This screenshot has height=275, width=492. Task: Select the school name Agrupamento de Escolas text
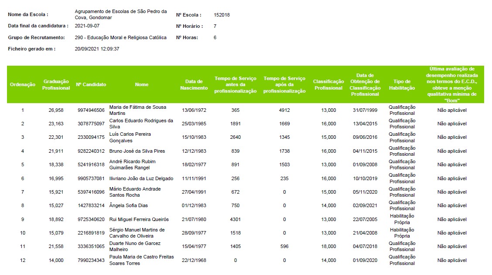tap(120, 14)
